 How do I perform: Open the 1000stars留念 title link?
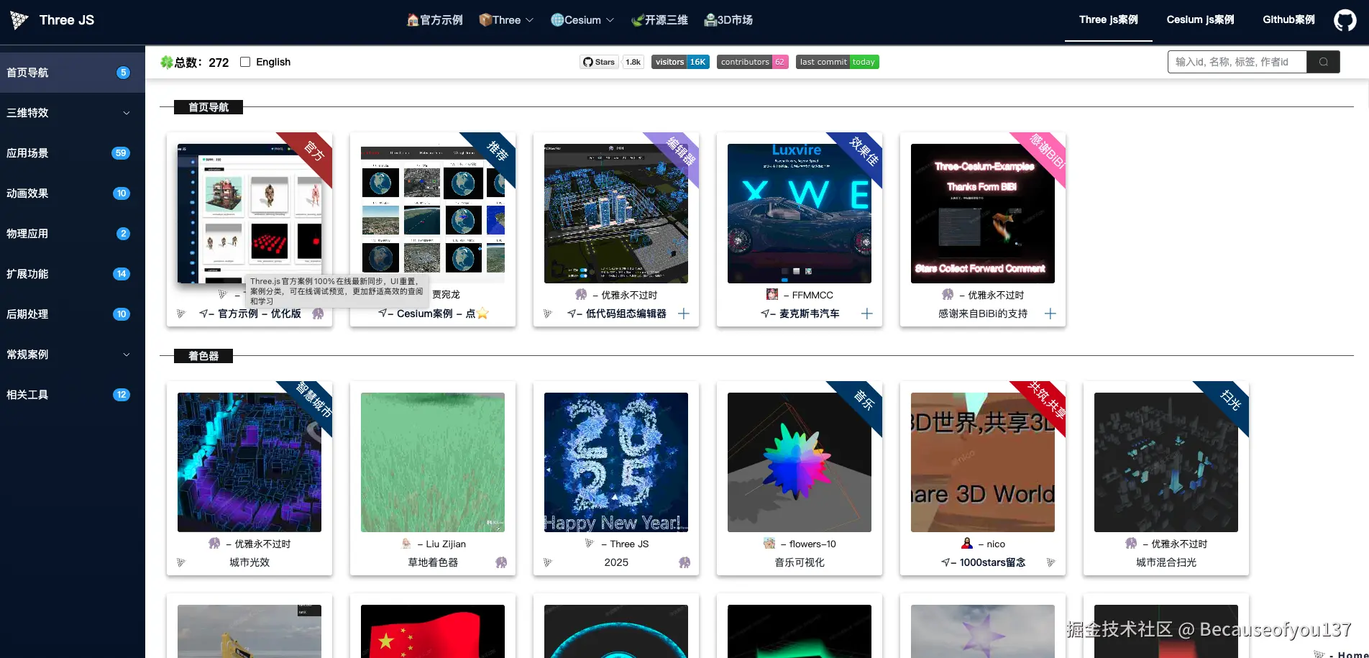(x=983, y=562)
